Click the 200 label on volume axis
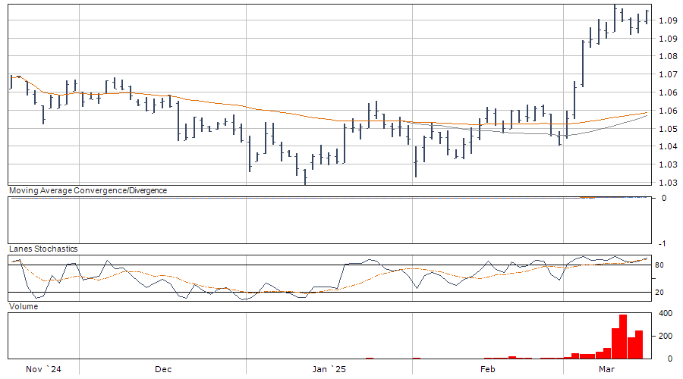The height and width of the screenshot is (379, 683). point(665,336)
